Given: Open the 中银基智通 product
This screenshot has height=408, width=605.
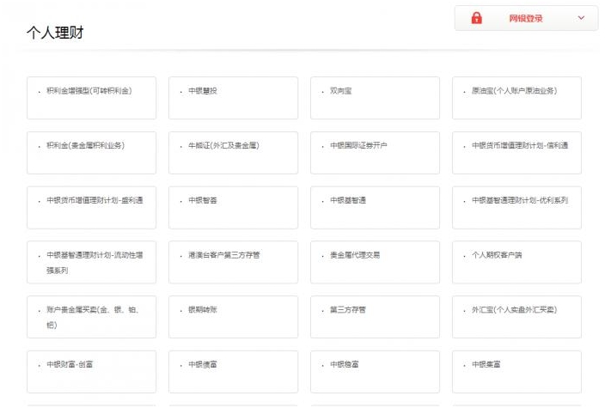Looking at the screenshot, I should coord(348,201).
